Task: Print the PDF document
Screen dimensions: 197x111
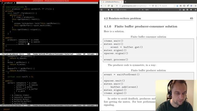Action: (184, 10)
